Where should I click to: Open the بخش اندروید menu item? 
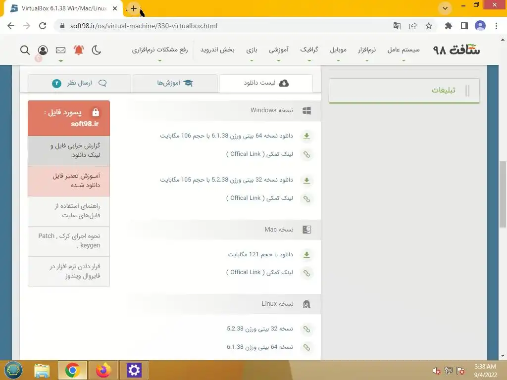pos(217,50)
